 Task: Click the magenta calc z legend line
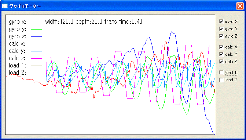[x=36, y=58]
